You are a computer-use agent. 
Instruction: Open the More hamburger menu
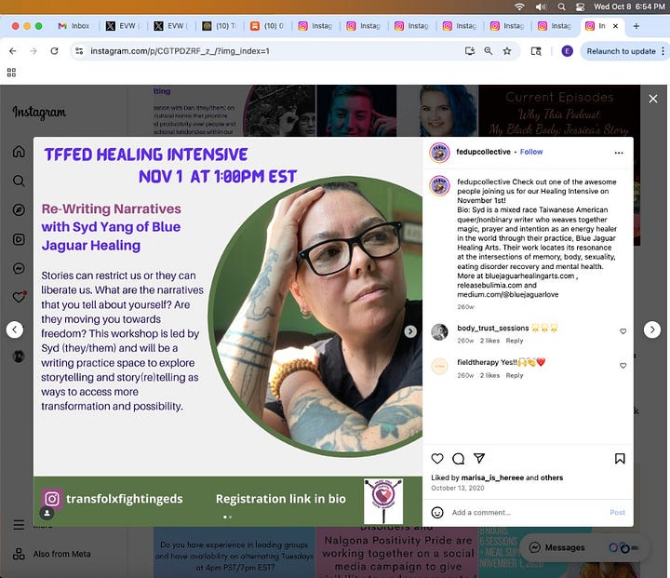[19, 525]
